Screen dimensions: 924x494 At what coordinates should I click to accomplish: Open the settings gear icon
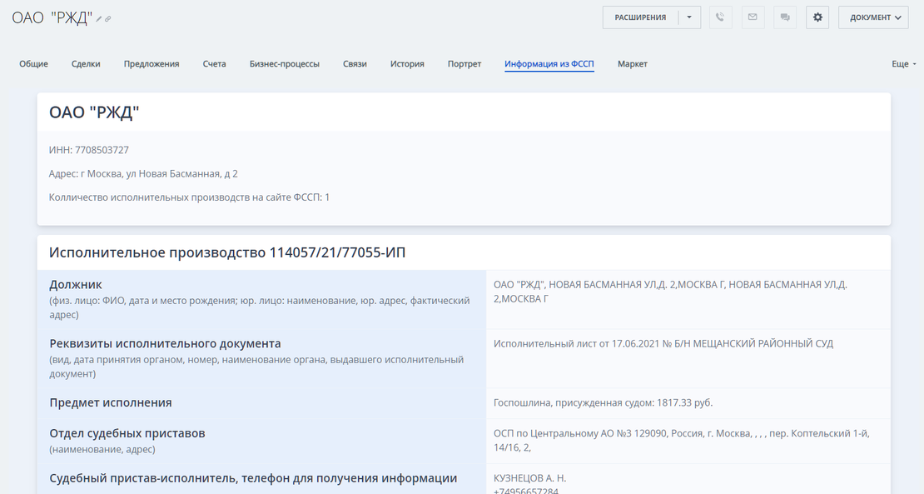click(817, 17)
